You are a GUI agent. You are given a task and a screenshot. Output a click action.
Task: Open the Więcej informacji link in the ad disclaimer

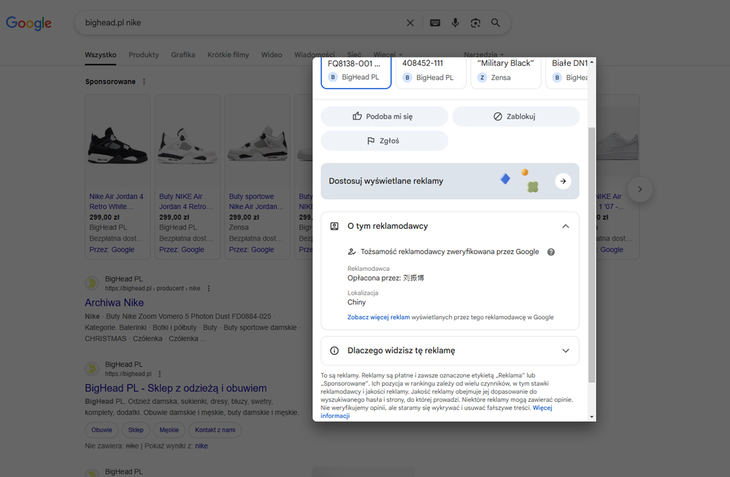436,412
